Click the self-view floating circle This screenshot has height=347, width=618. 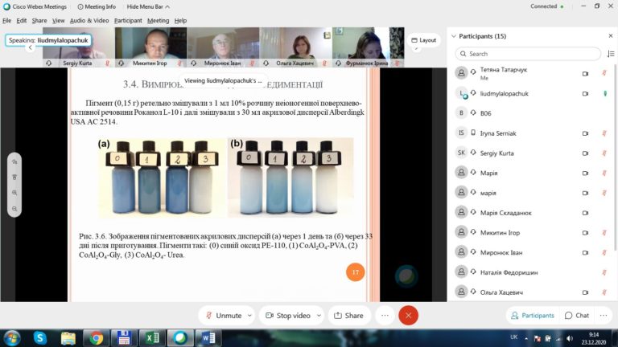point(406,276)
